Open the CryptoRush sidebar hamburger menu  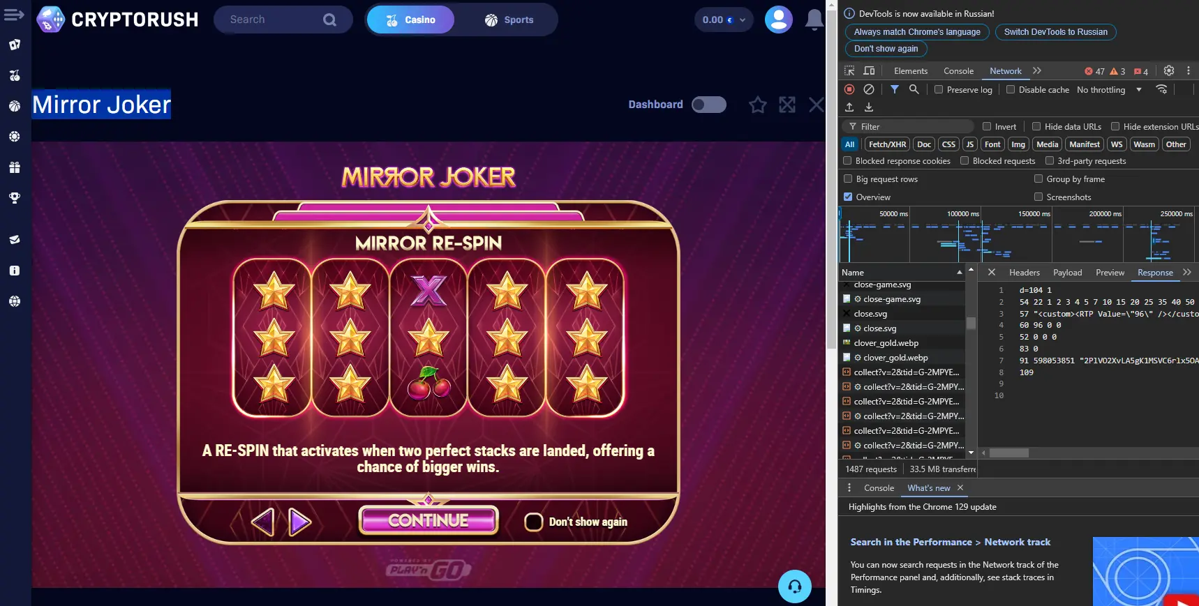14,15
